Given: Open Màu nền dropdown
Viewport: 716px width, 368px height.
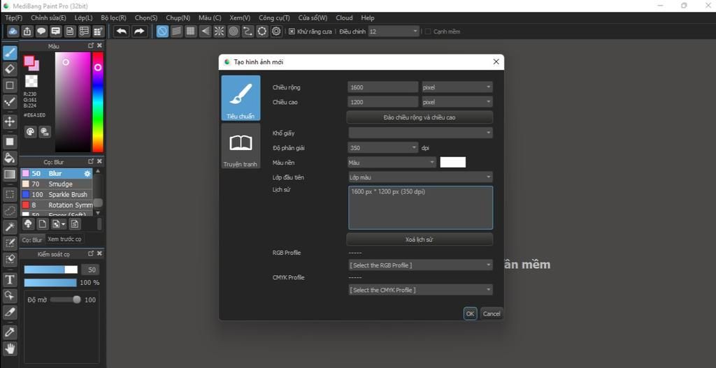Looking at the screenshot, I should (x=393, y=162).
